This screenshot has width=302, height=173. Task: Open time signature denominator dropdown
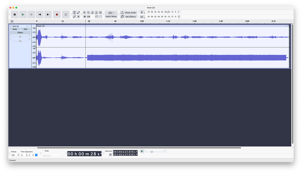[x=36, y=155]
